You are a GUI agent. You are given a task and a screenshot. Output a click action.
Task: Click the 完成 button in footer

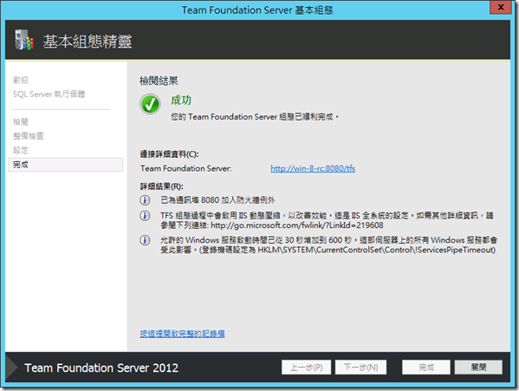[426, 368]
